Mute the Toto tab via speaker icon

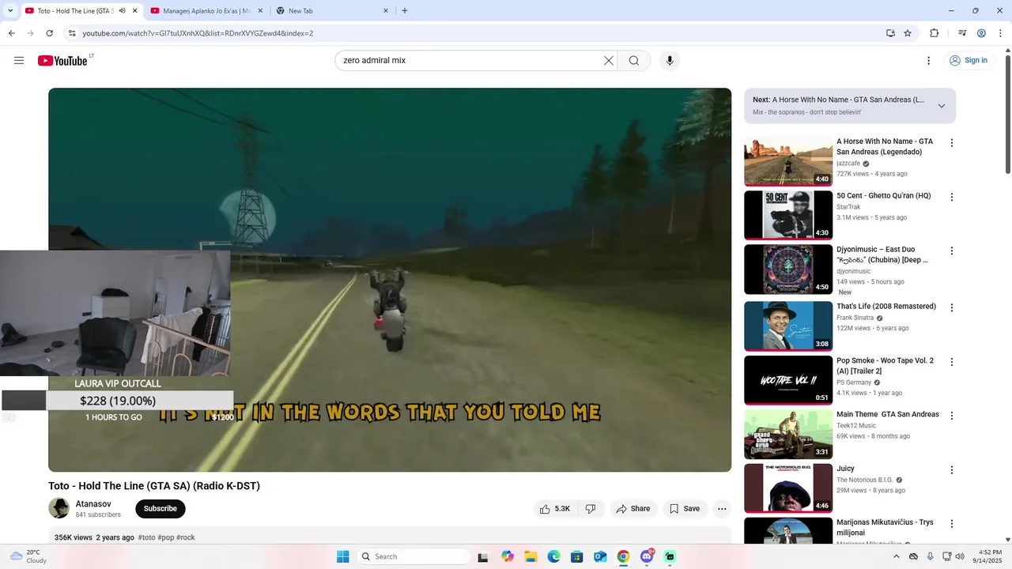click(123, 10)
